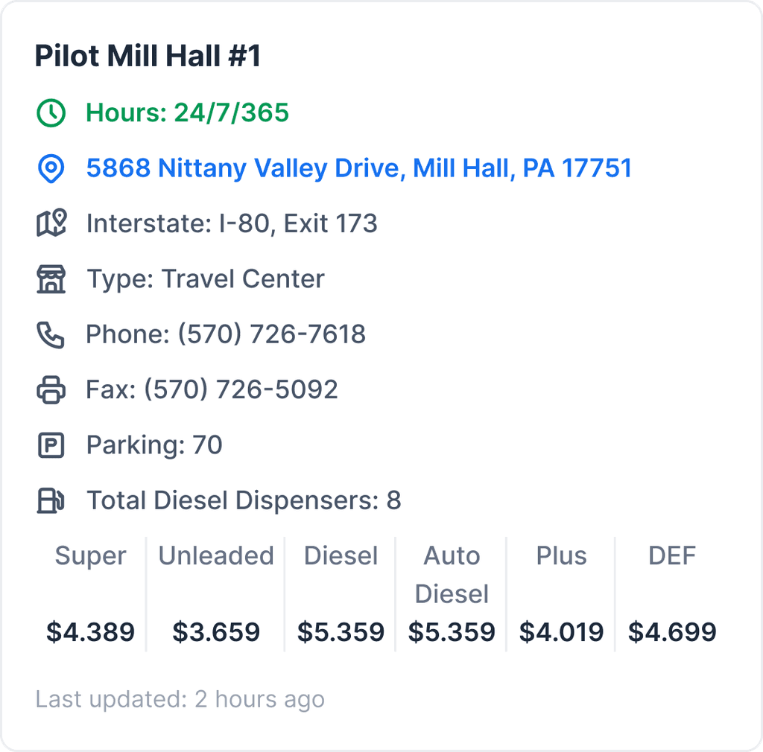The width and height of the screenshot is (763, 752).
Task: Switch to the DEF price column
Action: 671,555
